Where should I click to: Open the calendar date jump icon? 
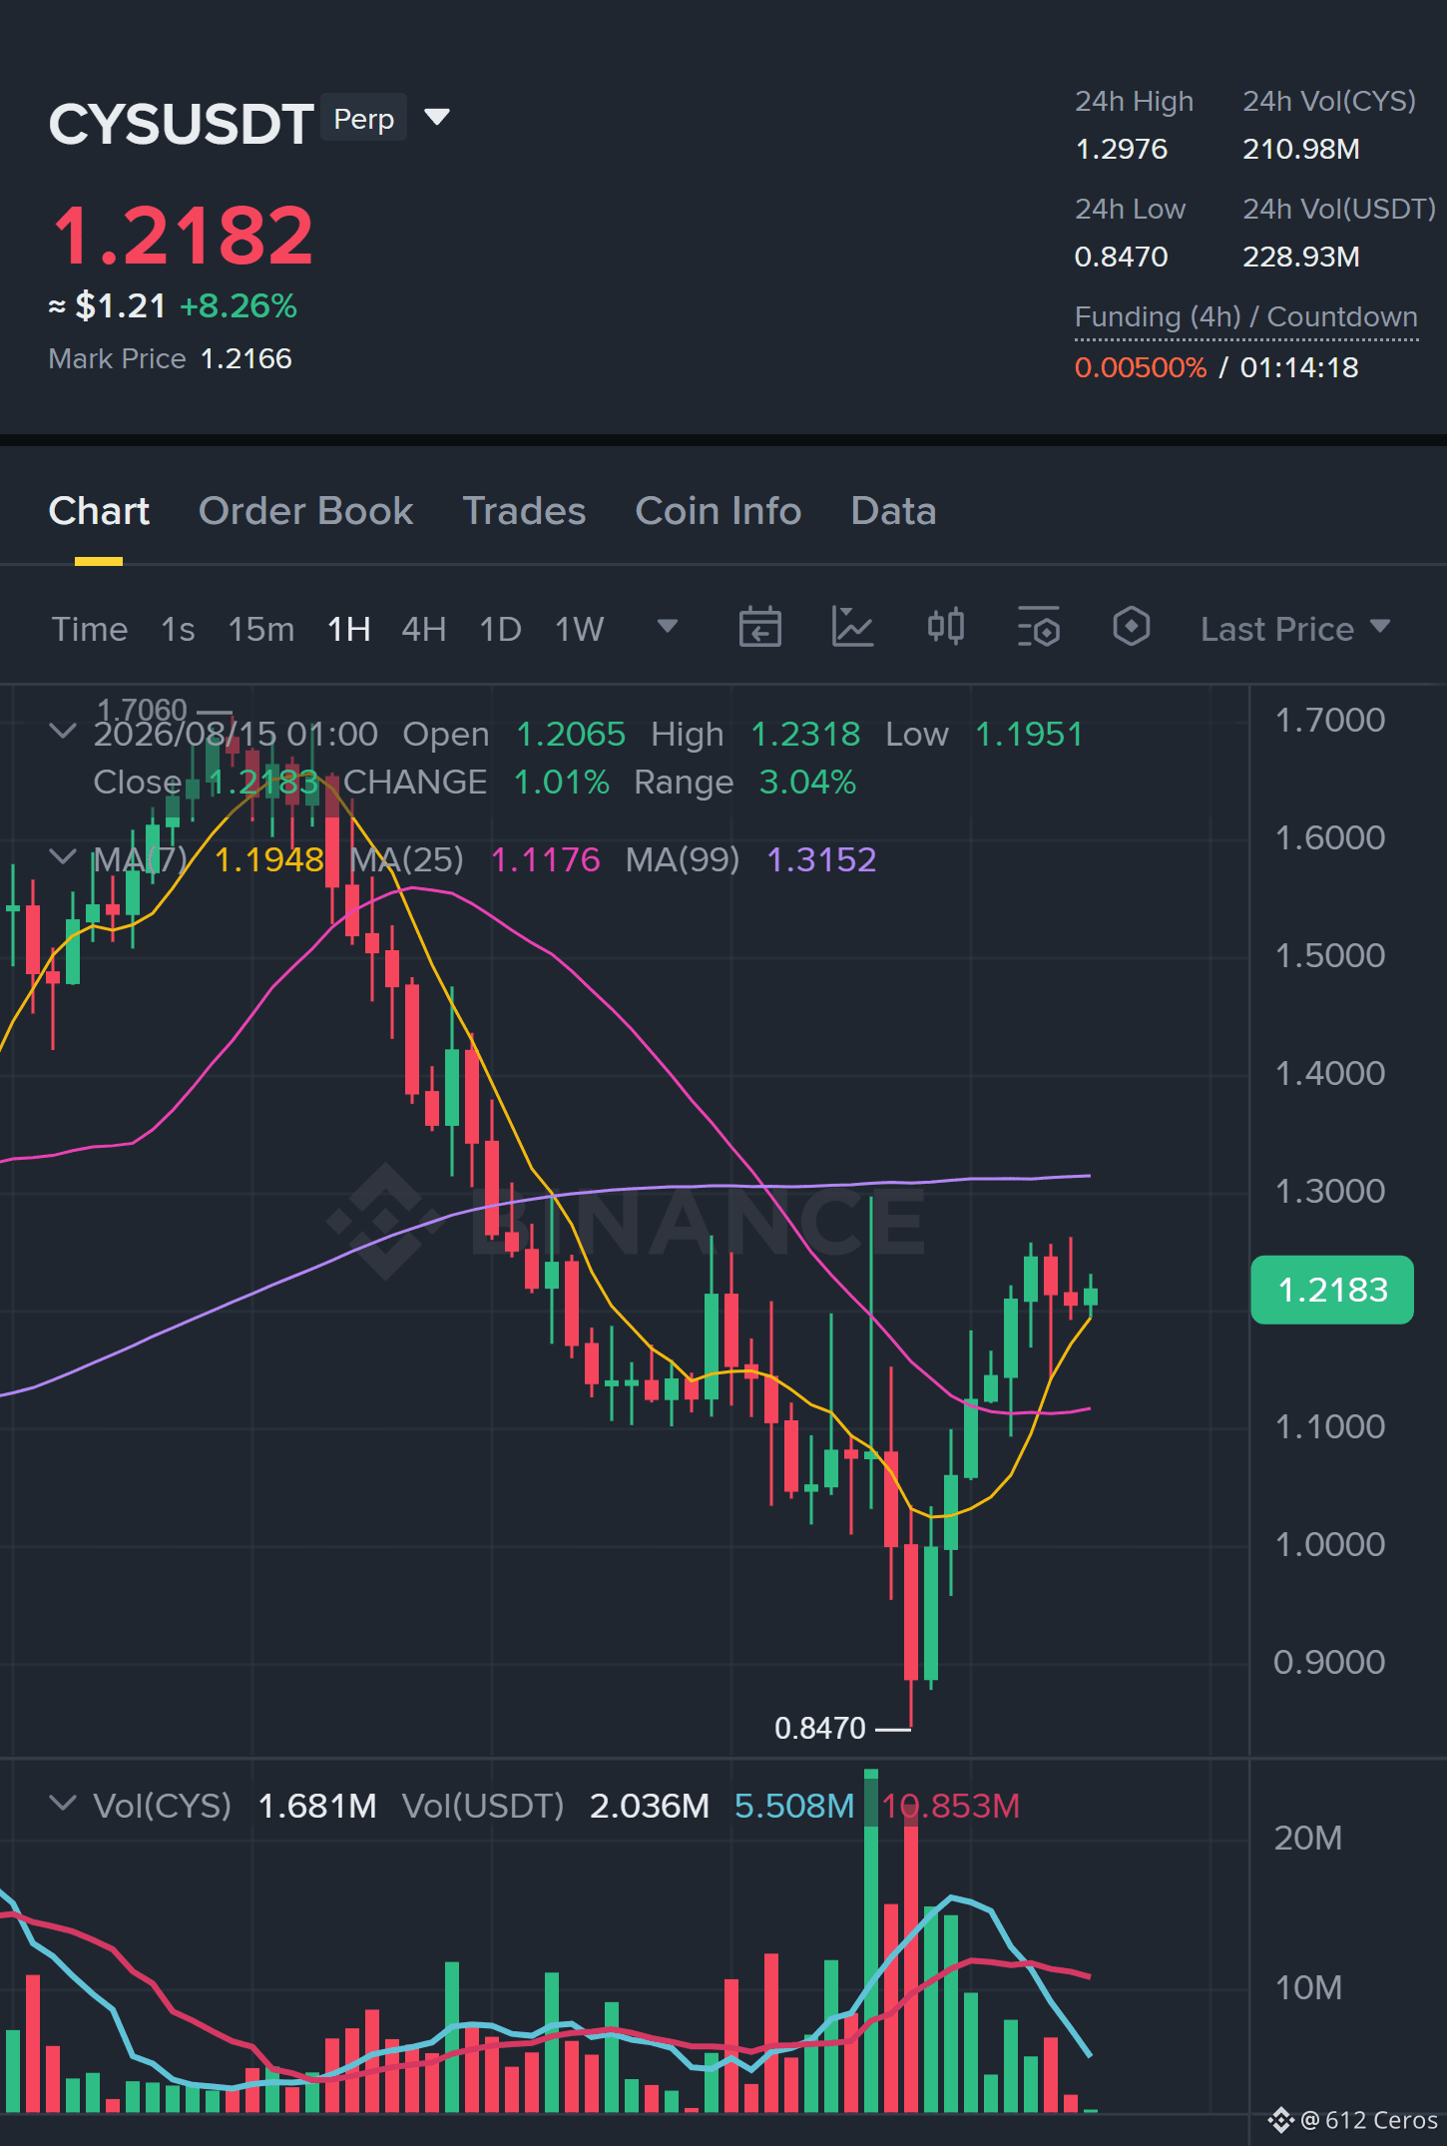[759, 628]
